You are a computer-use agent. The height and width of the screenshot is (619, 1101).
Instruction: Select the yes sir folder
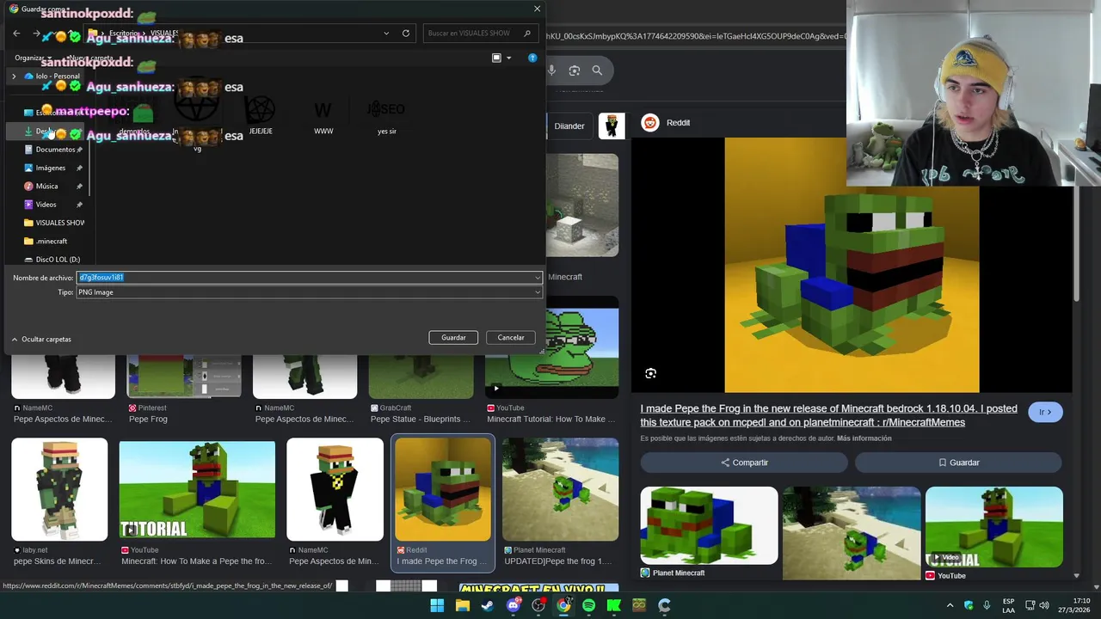pyautogui.click(x=386, y=115)
